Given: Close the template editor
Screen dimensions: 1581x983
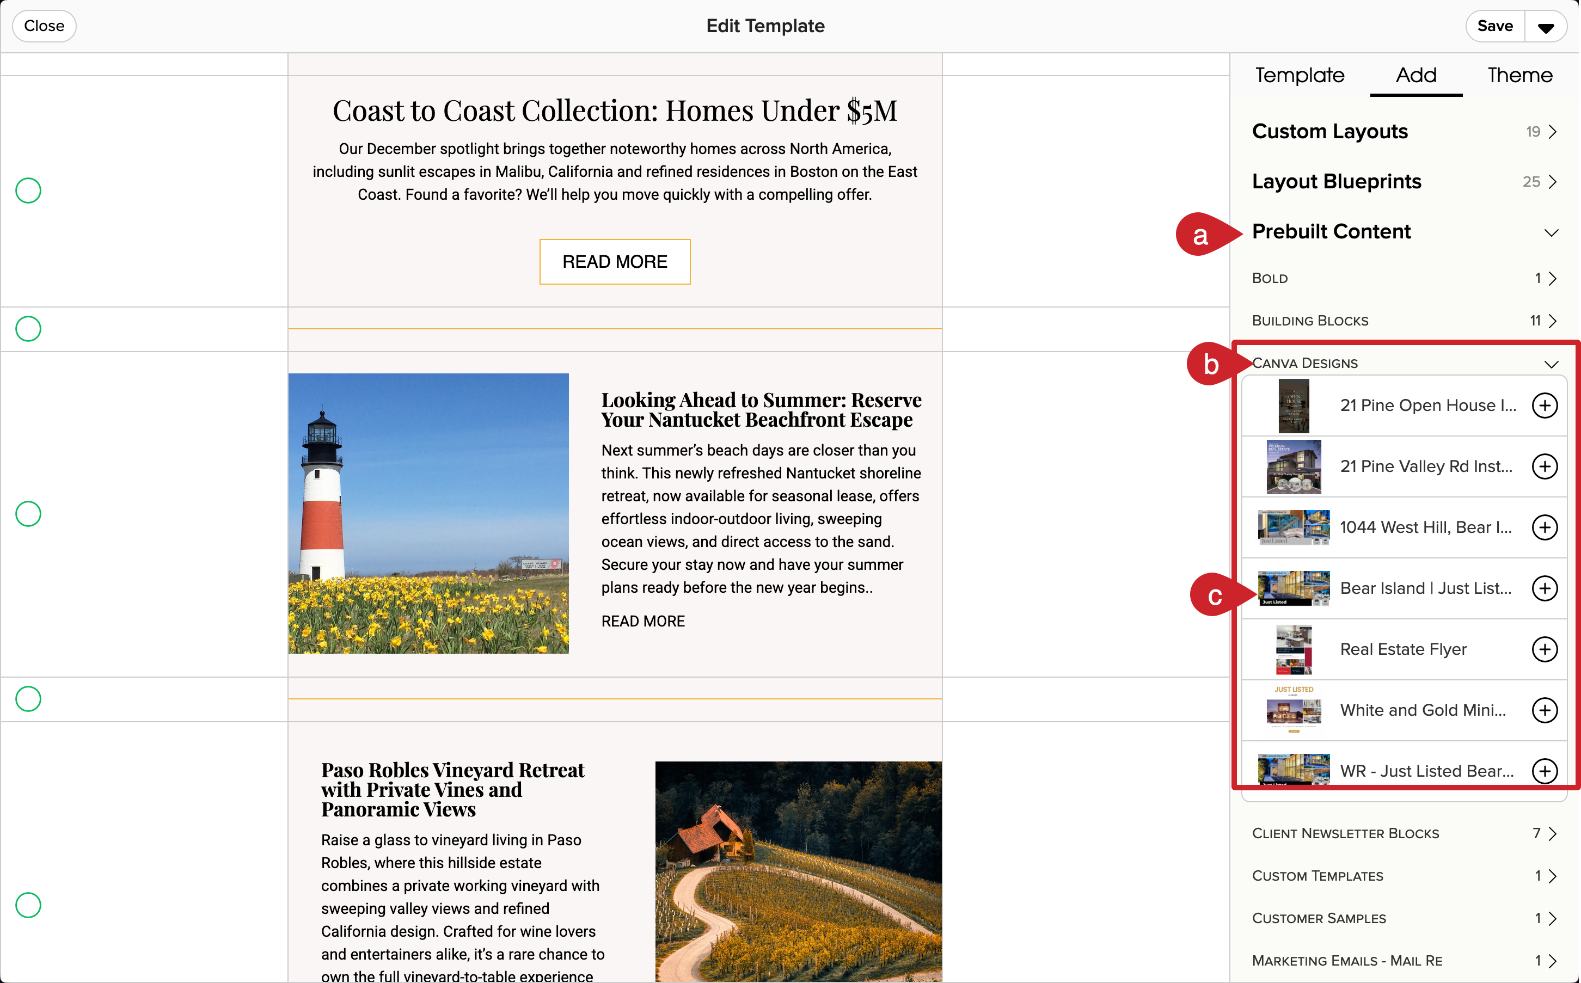Looking at the screenshot, I should pos(44,26).
